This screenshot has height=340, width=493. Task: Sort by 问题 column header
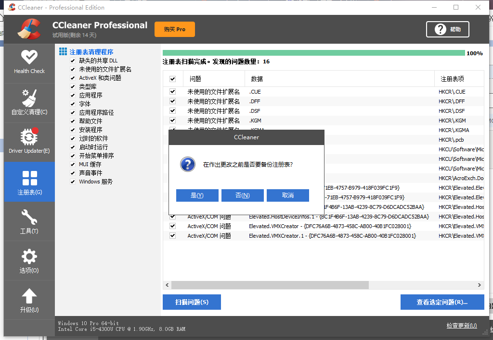coord(214,79)
